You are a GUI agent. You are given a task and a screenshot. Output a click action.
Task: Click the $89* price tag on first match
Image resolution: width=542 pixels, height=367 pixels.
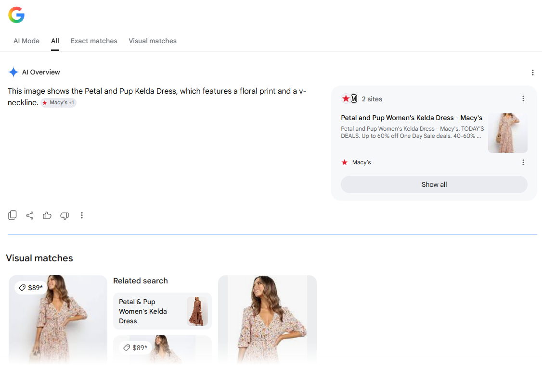pyautogui.click(x=31, y=288)
